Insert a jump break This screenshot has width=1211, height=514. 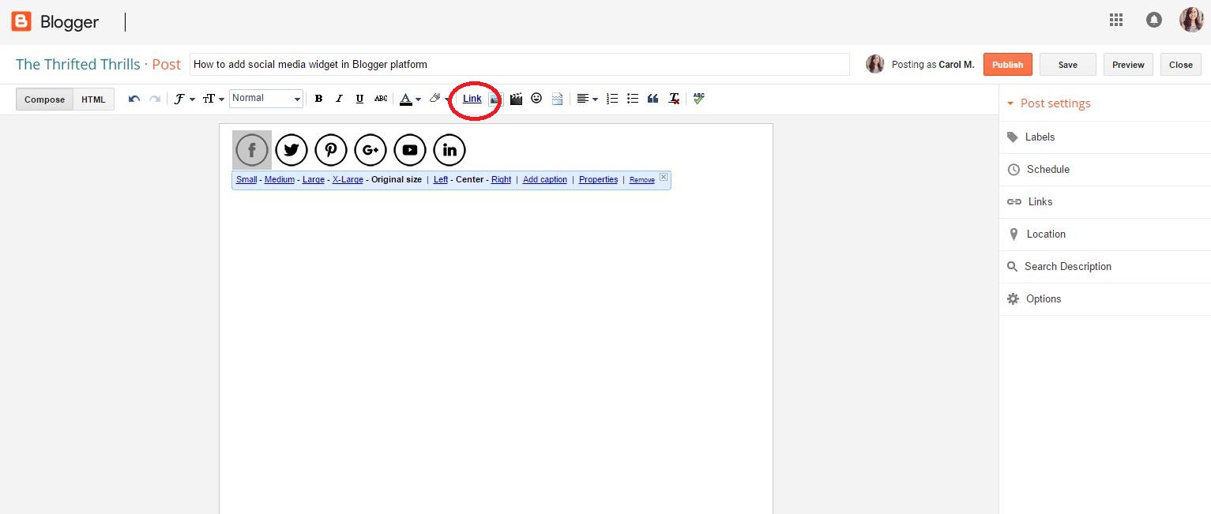pyautogui.click(x=557, y=98)
